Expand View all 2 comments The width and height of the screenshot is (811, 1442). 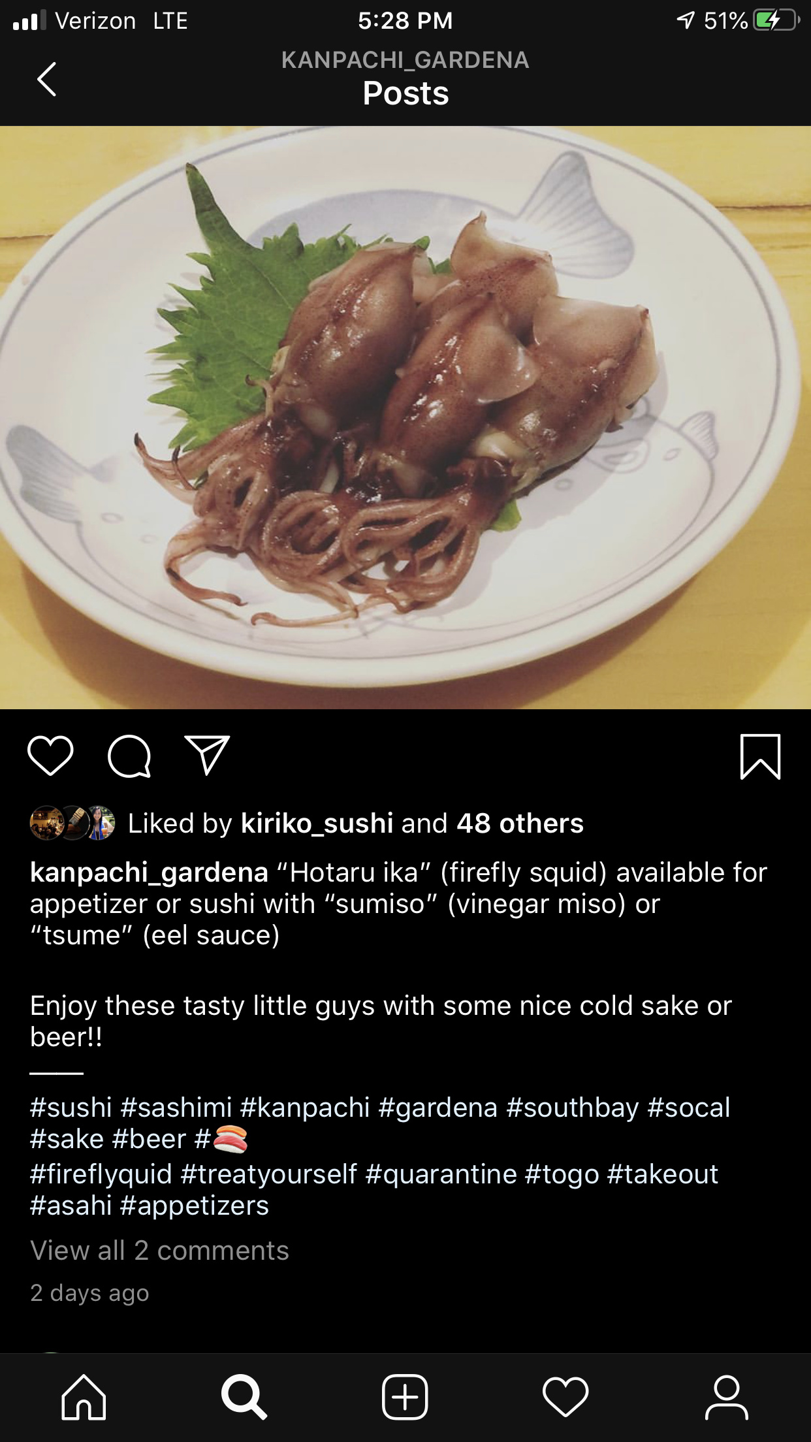(159, 1251)
